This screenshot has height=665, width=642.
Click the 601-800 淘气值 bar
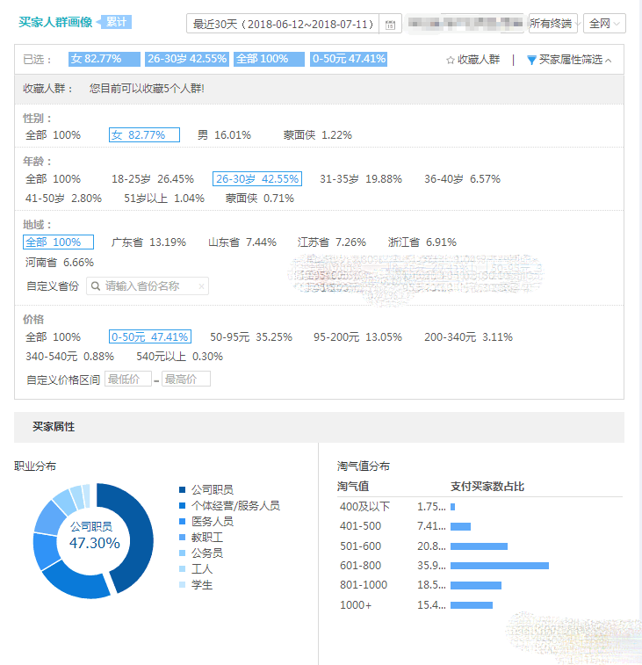[500, 566]
